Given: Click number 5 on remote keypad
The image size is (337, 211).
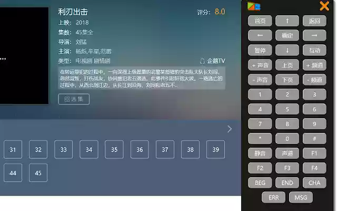Looking at the screenshot, I should pos(287,109).
